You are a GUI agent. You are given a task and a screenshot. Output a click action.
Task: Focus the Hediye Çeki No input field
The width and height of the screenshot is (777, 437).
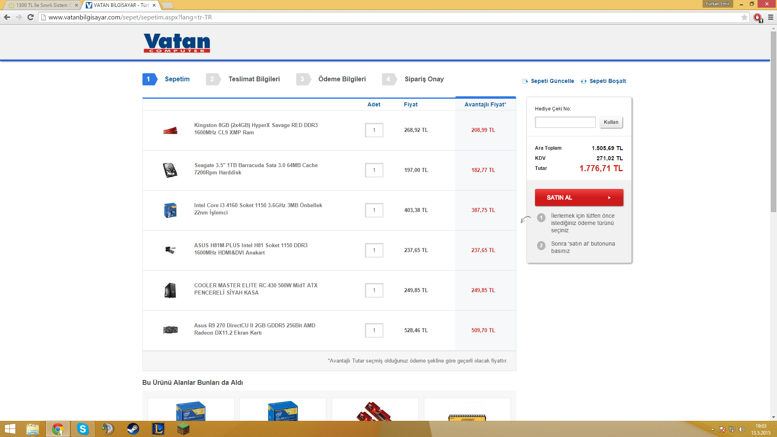coord(565,122)
